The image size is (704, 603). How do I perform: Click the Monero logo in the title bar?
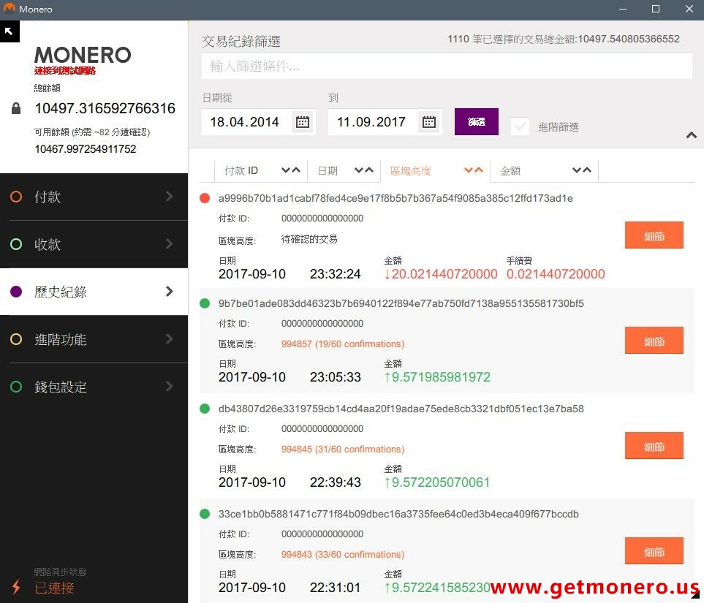click(x=9, y=9)
